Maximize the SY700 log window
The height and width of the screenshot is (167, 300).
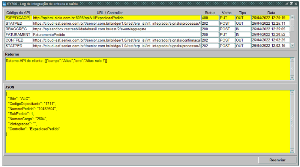tap(291, 4)
